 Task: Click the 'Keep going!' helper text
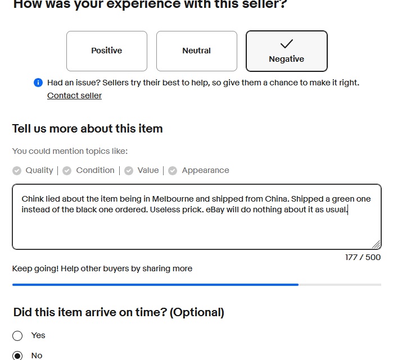(102, 268)
